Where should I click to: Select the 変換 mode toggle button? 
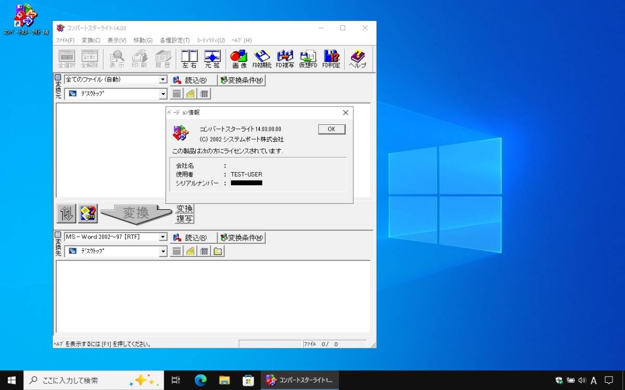click(x=185, y=209)
